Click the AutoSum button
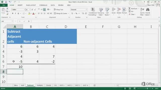 click(133, 8)
